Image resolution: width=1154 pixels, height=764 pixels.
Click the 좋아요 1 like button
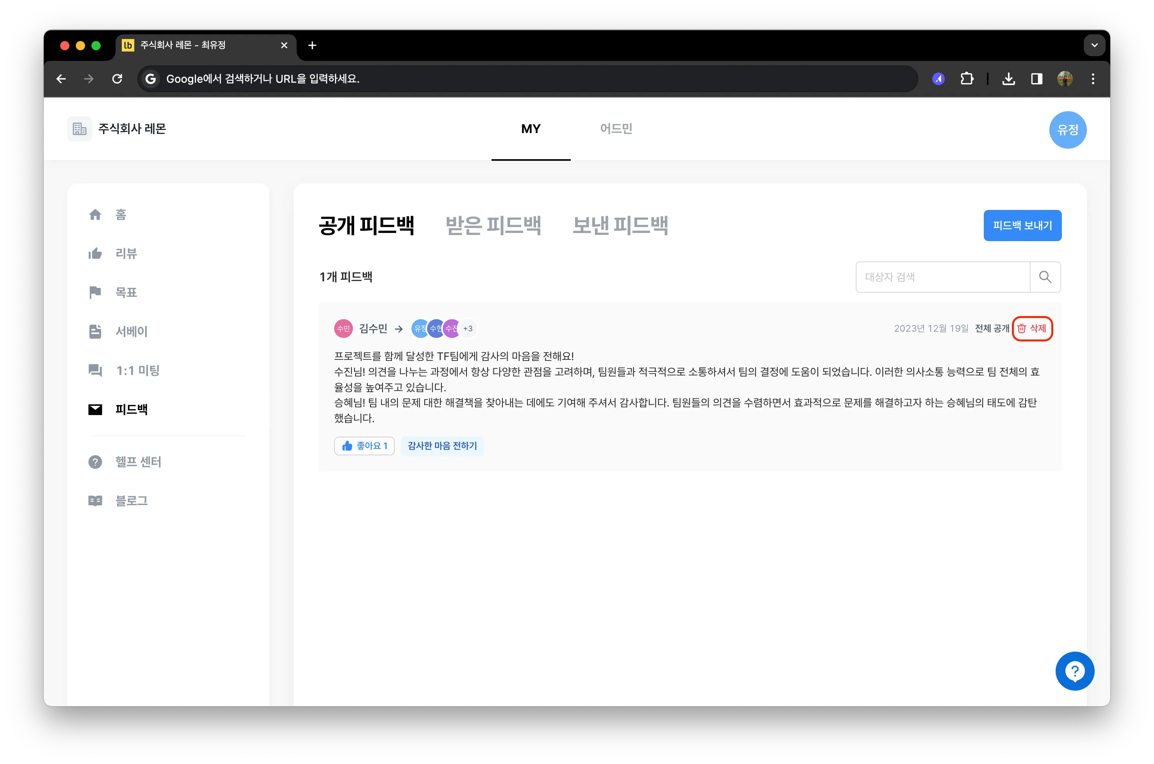coord(364,445)
